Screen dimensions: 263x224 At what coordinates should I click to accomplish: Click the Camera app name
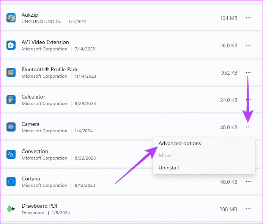pyautogui.click(x=30, y=124)
